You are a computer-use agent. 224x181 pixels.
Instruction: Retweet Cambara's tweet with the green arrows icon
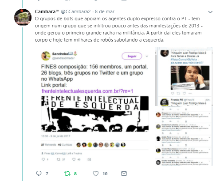click(67, 173)
